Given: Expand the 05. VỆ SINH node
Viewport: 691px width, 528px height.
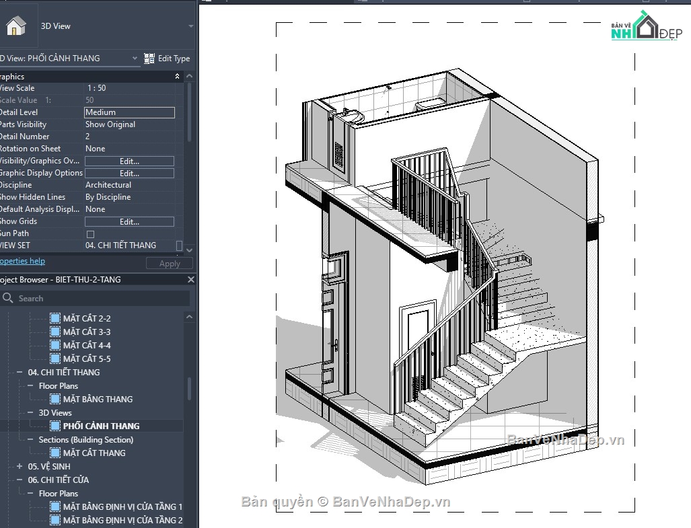Looking at the screenshot, I should pyautogui.click(x=20, y=466).
